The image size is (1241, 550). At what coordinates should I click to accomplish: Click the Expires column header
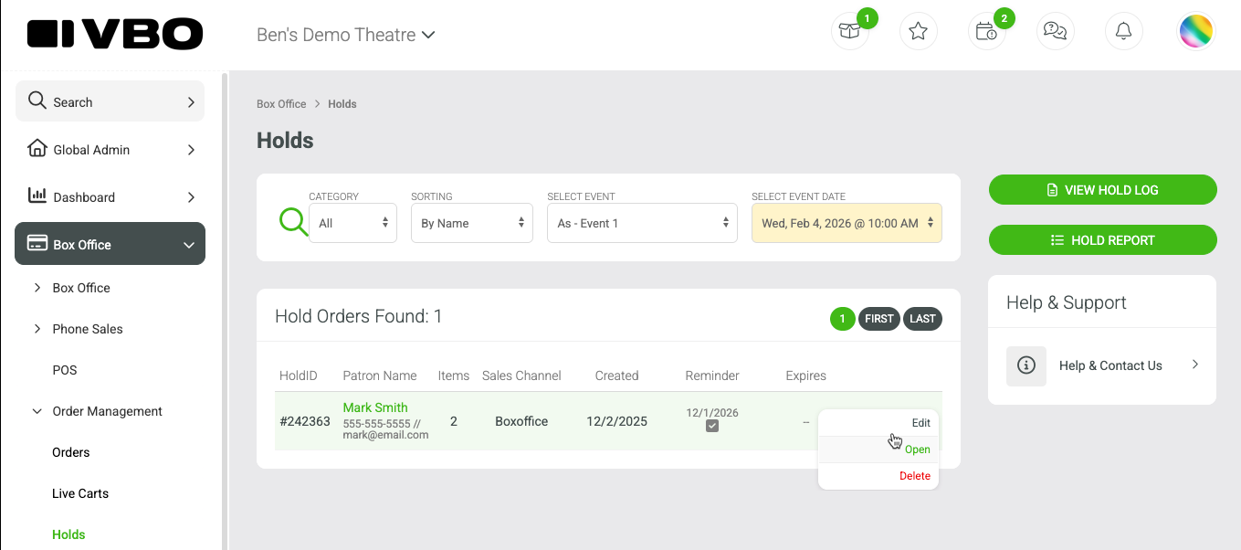pyautogui.click(x=805, y=375)
